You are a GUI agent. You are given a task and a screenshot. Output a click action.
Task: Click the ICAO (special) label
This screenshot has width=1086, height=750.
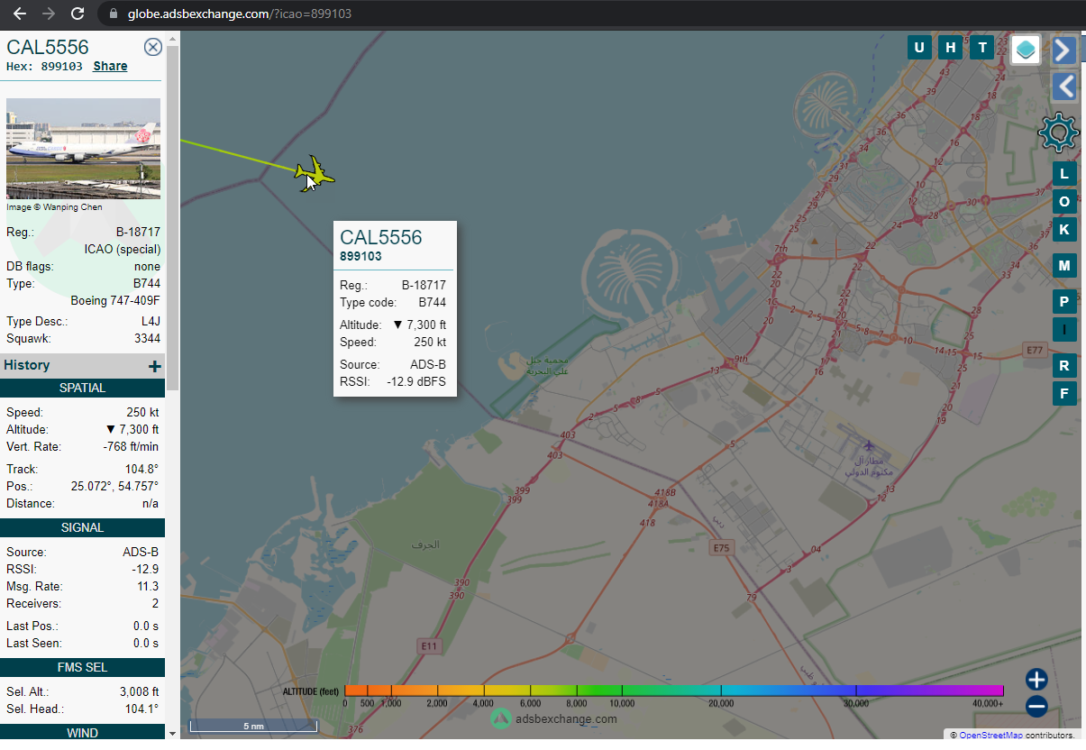point(123,250)
